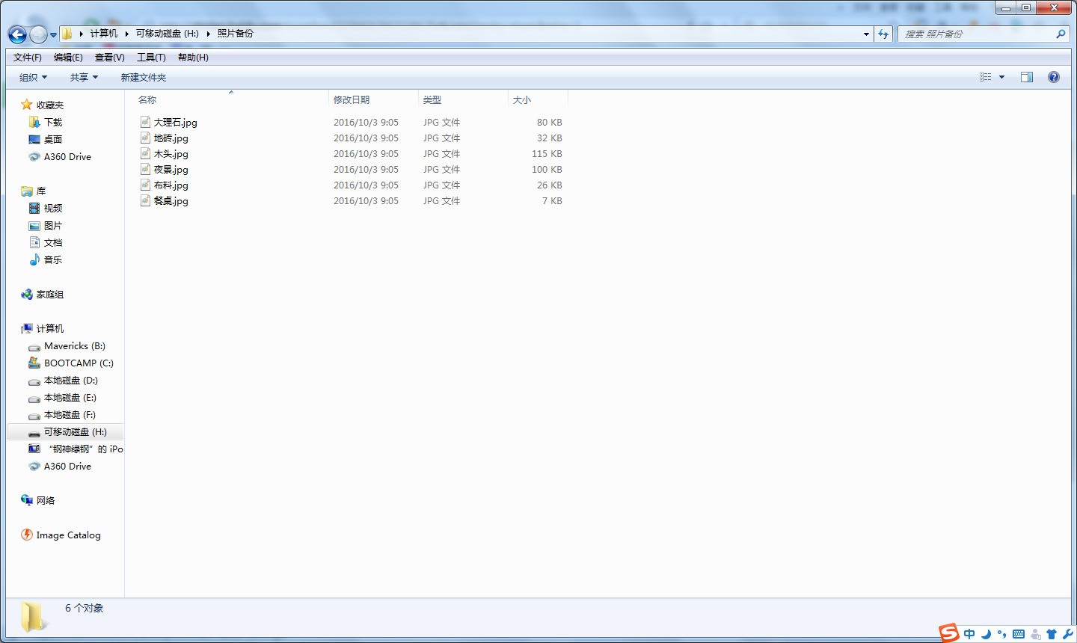This screenshot has height=643, width=1077.
Task: Toggle the preview pane icon
Action: (x=1026, y=77)
